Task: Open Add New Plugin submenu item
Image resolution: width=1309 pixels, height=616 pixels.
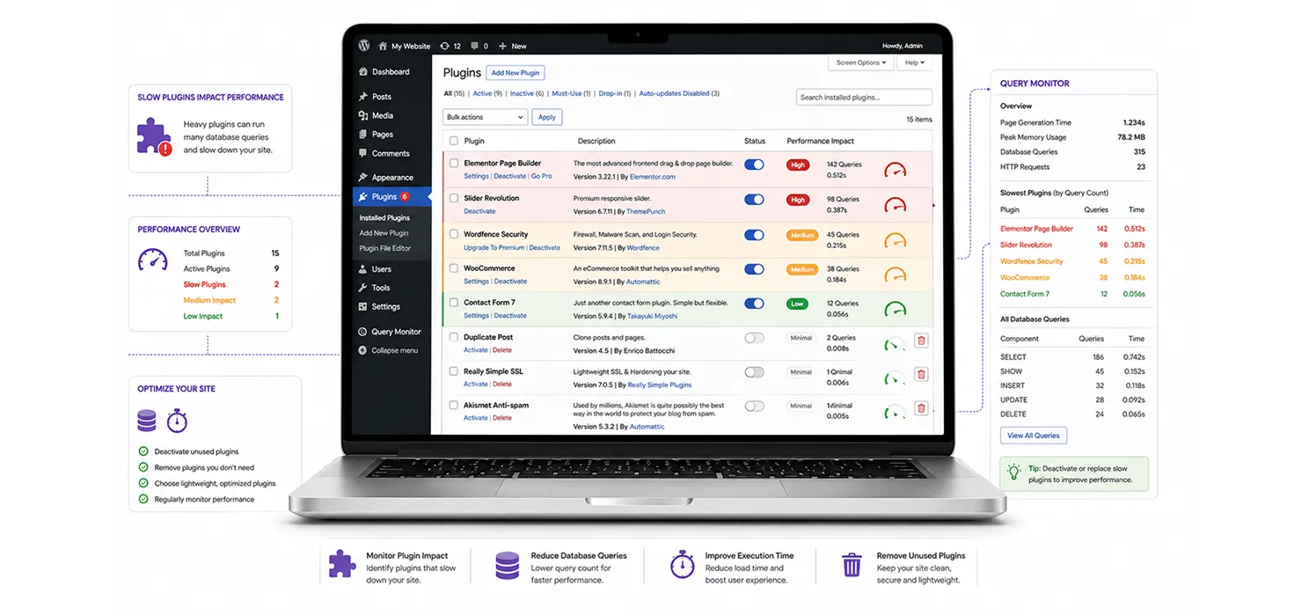Action: [384, 233]
